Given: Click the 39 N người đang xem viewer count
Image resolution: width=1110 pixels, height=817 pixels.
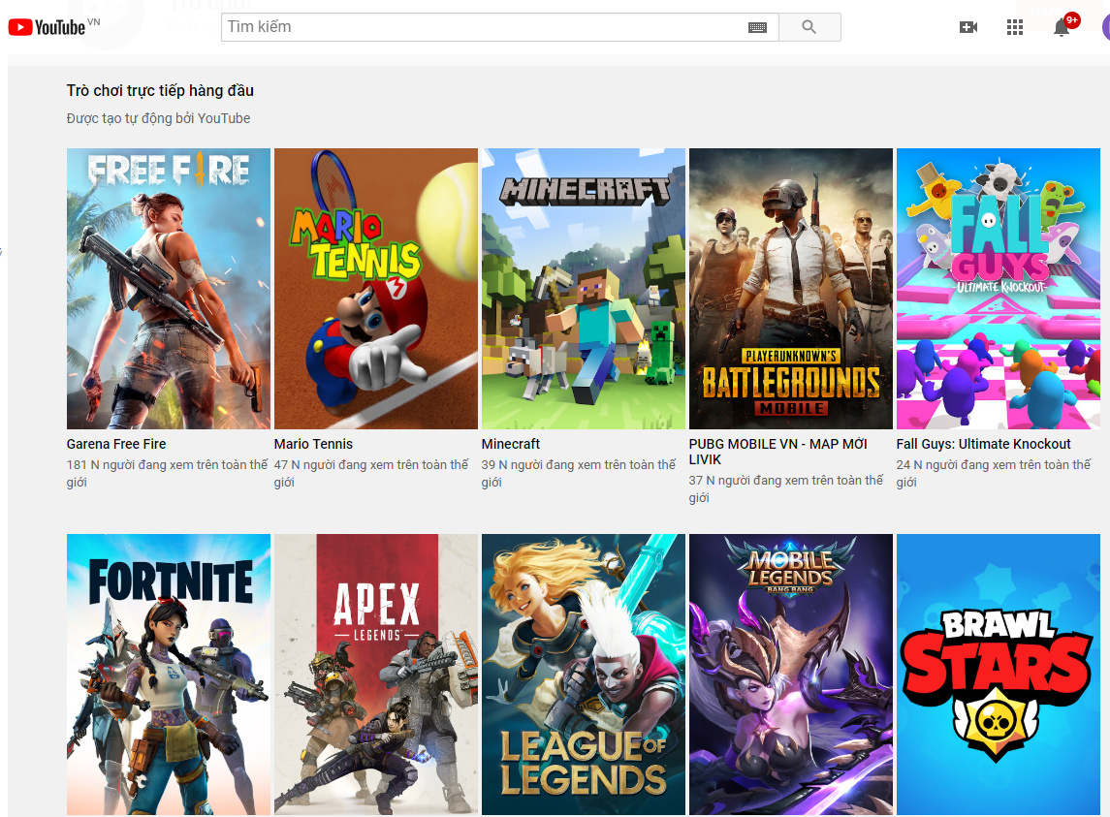Looking at the screenshot, I should tap(579, 473).
